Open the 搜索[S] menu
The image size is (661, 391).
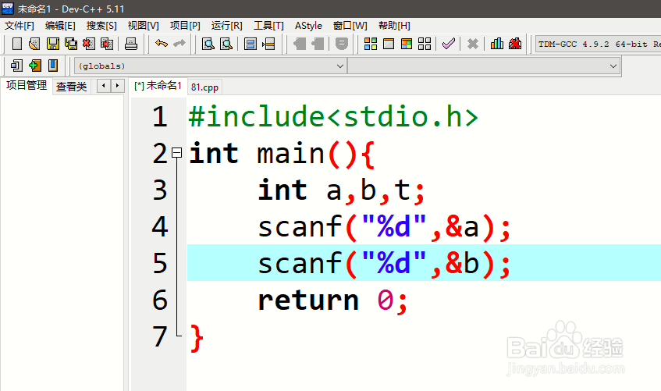click(101, 26)
